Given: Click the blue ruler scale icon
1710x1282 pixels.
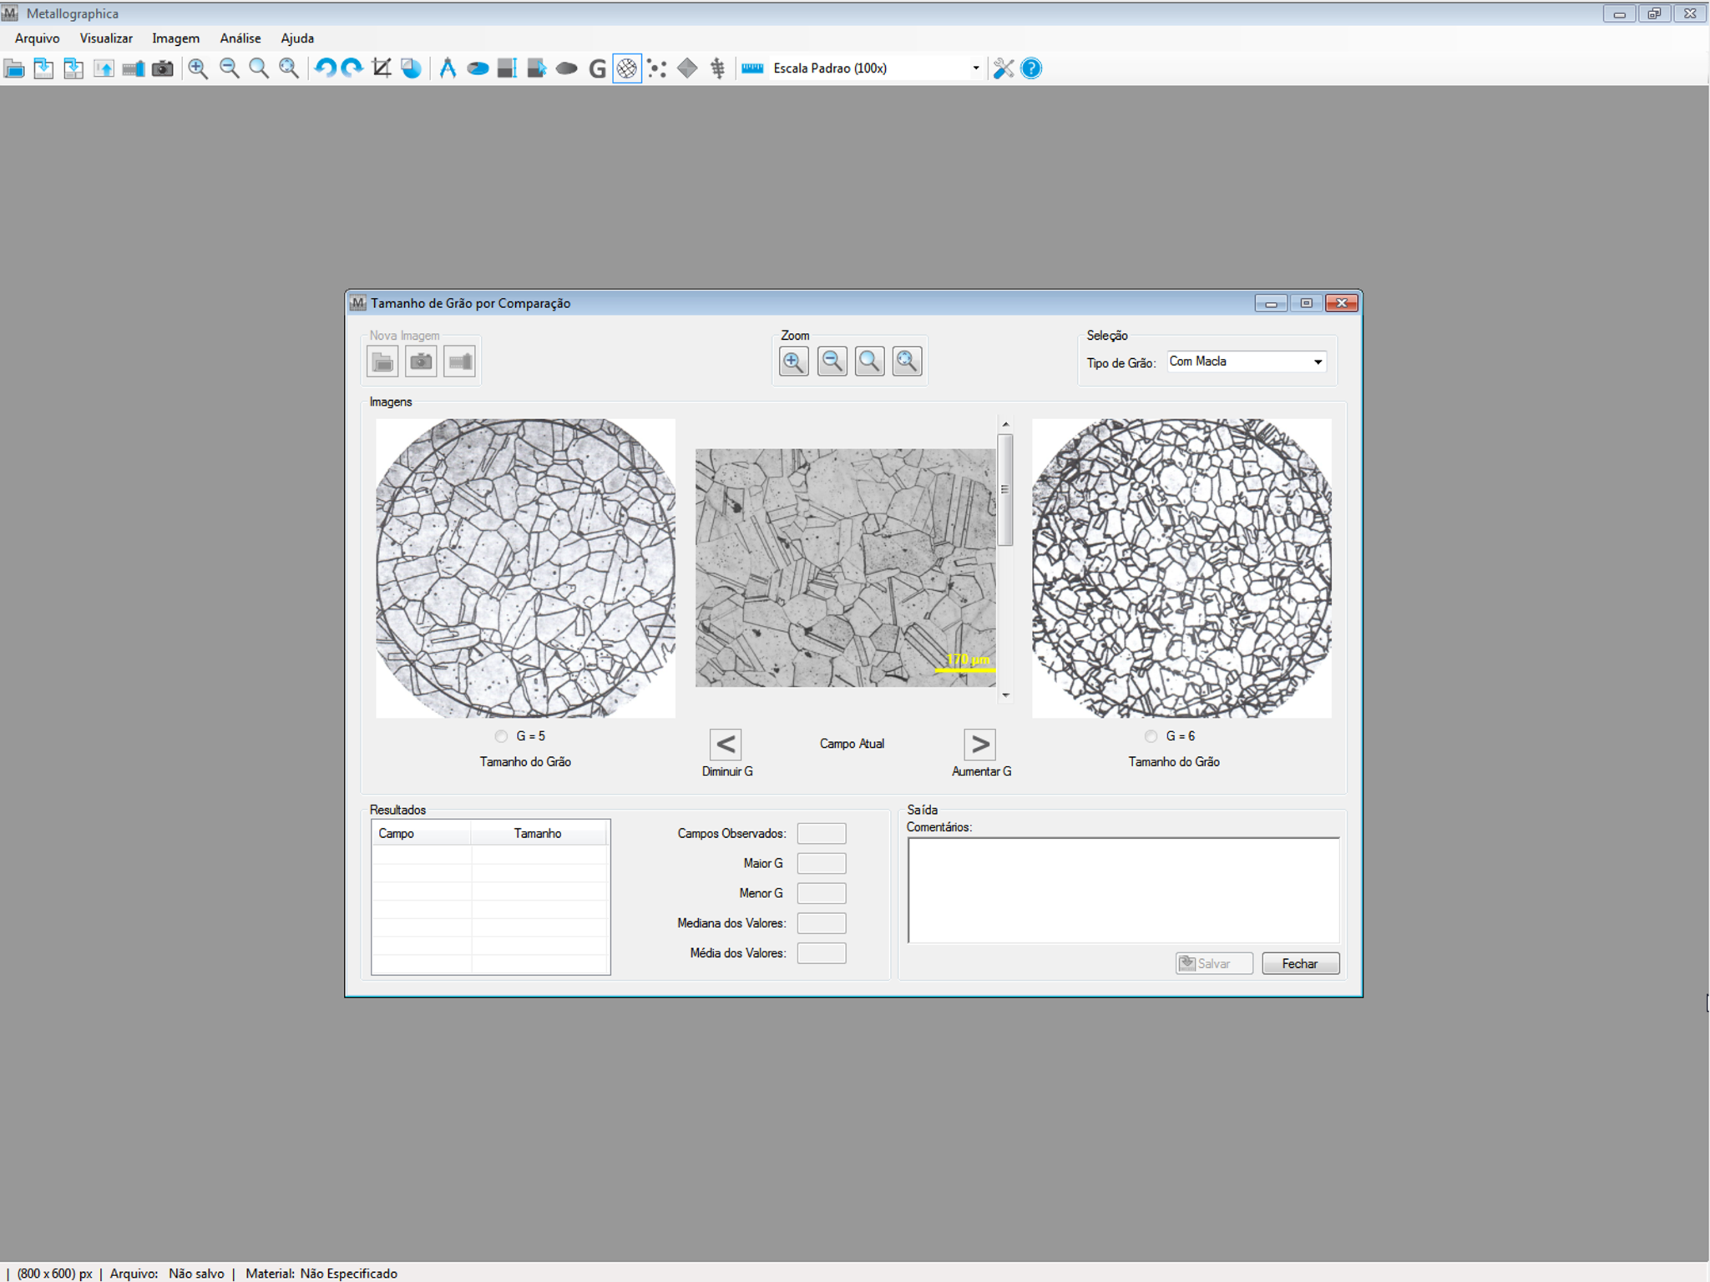Looking at the screenshot, I should click(x=752, y=68).
